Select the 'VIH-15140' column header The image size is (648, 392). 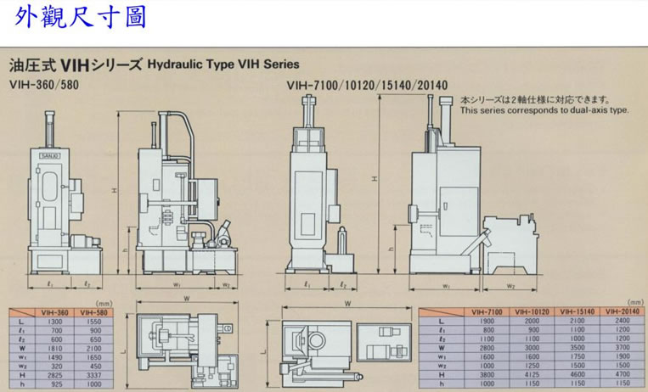click(x=577, y=311)
